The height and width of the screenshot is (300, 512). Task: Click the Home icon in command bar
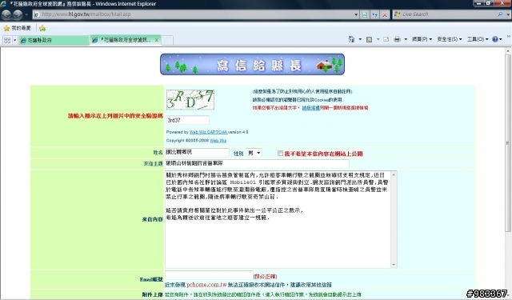[351, 39]
